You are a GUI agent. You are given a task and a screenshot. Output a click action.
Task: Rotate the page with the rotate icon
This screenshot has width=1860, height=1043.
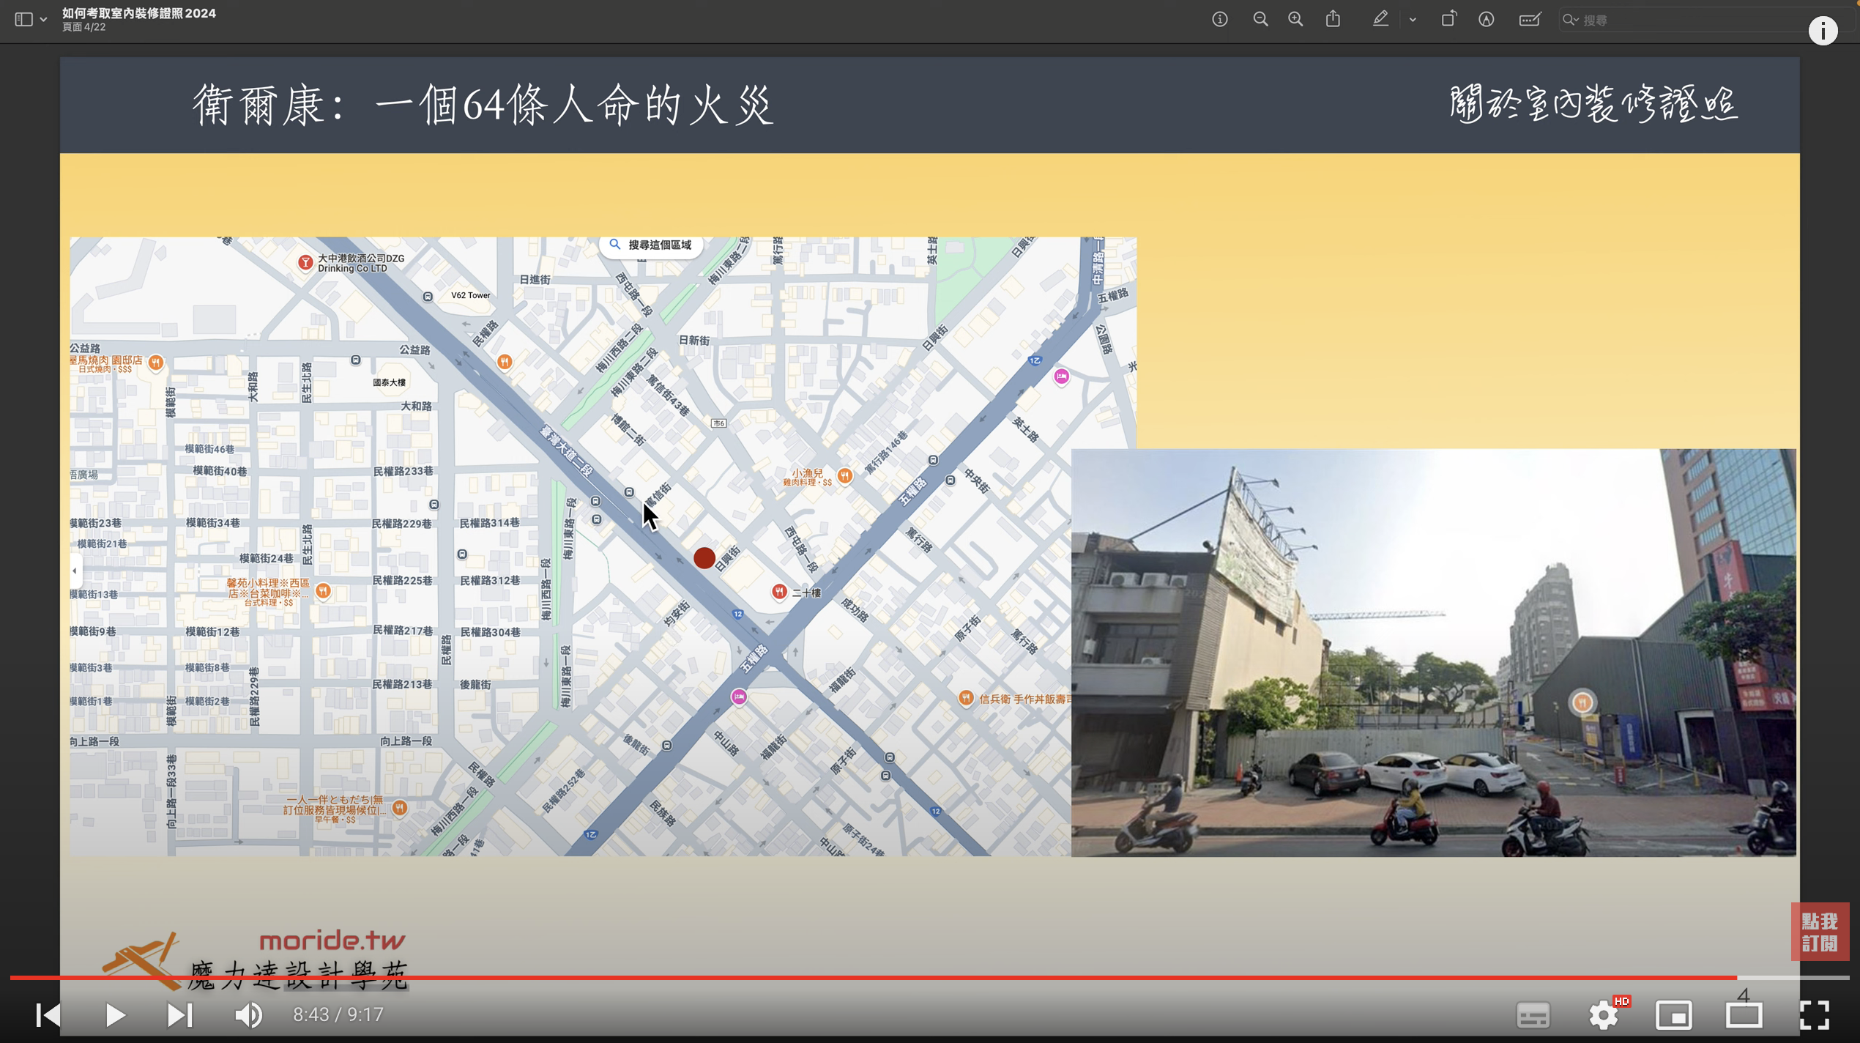(x=1448, y=19)
